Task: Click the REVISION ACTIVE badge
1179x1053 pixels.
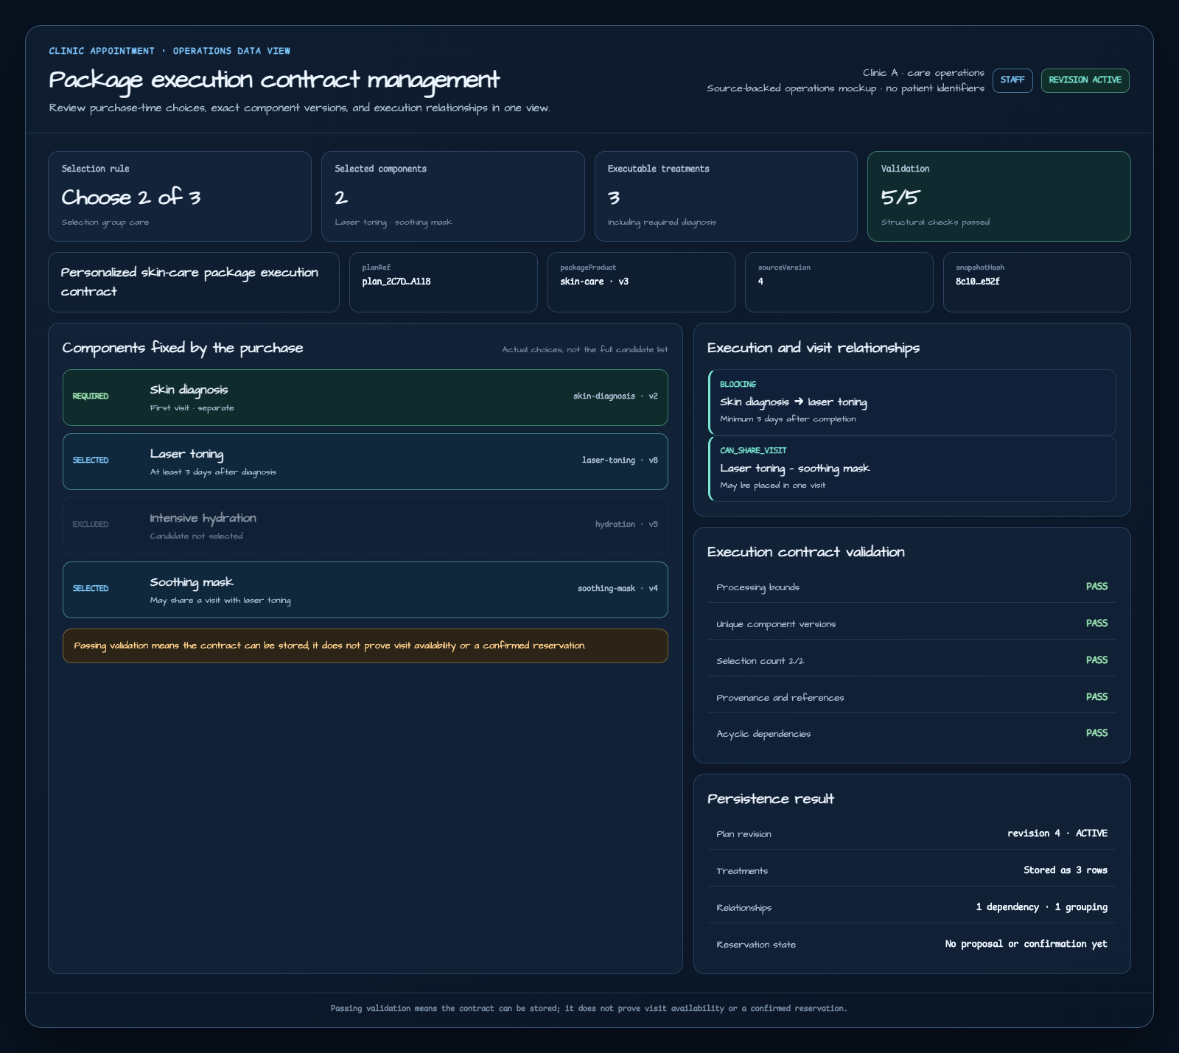Action: [x=1085, y=80]
